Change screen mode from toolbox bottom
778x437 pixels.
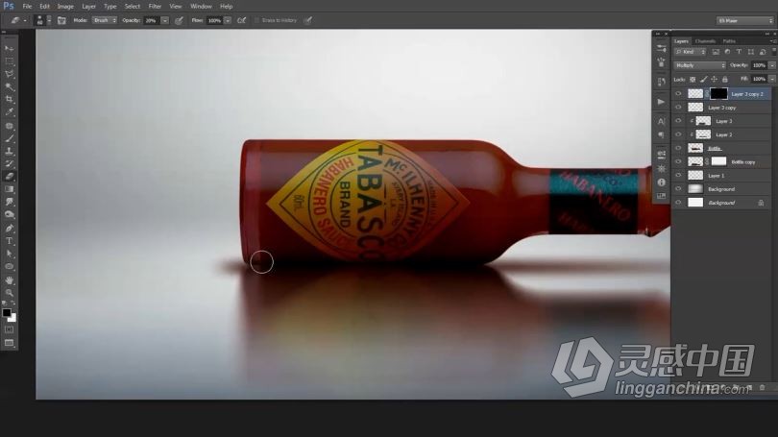[10, 343]
